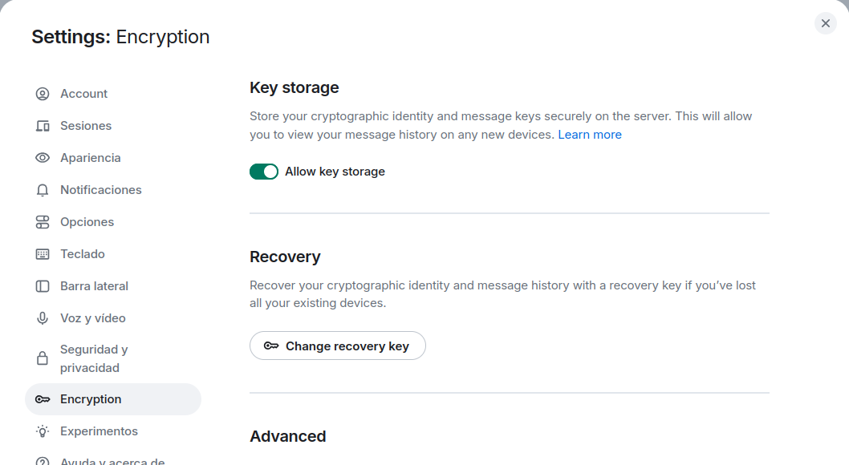
Task: Follow the Learn more link
Action: [590, 135]
